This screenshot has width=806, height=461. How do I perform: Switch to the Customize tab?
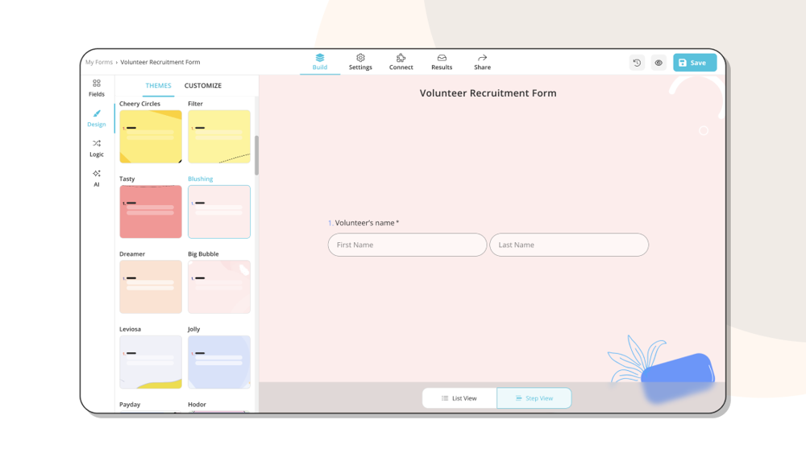tap(203, 85)
